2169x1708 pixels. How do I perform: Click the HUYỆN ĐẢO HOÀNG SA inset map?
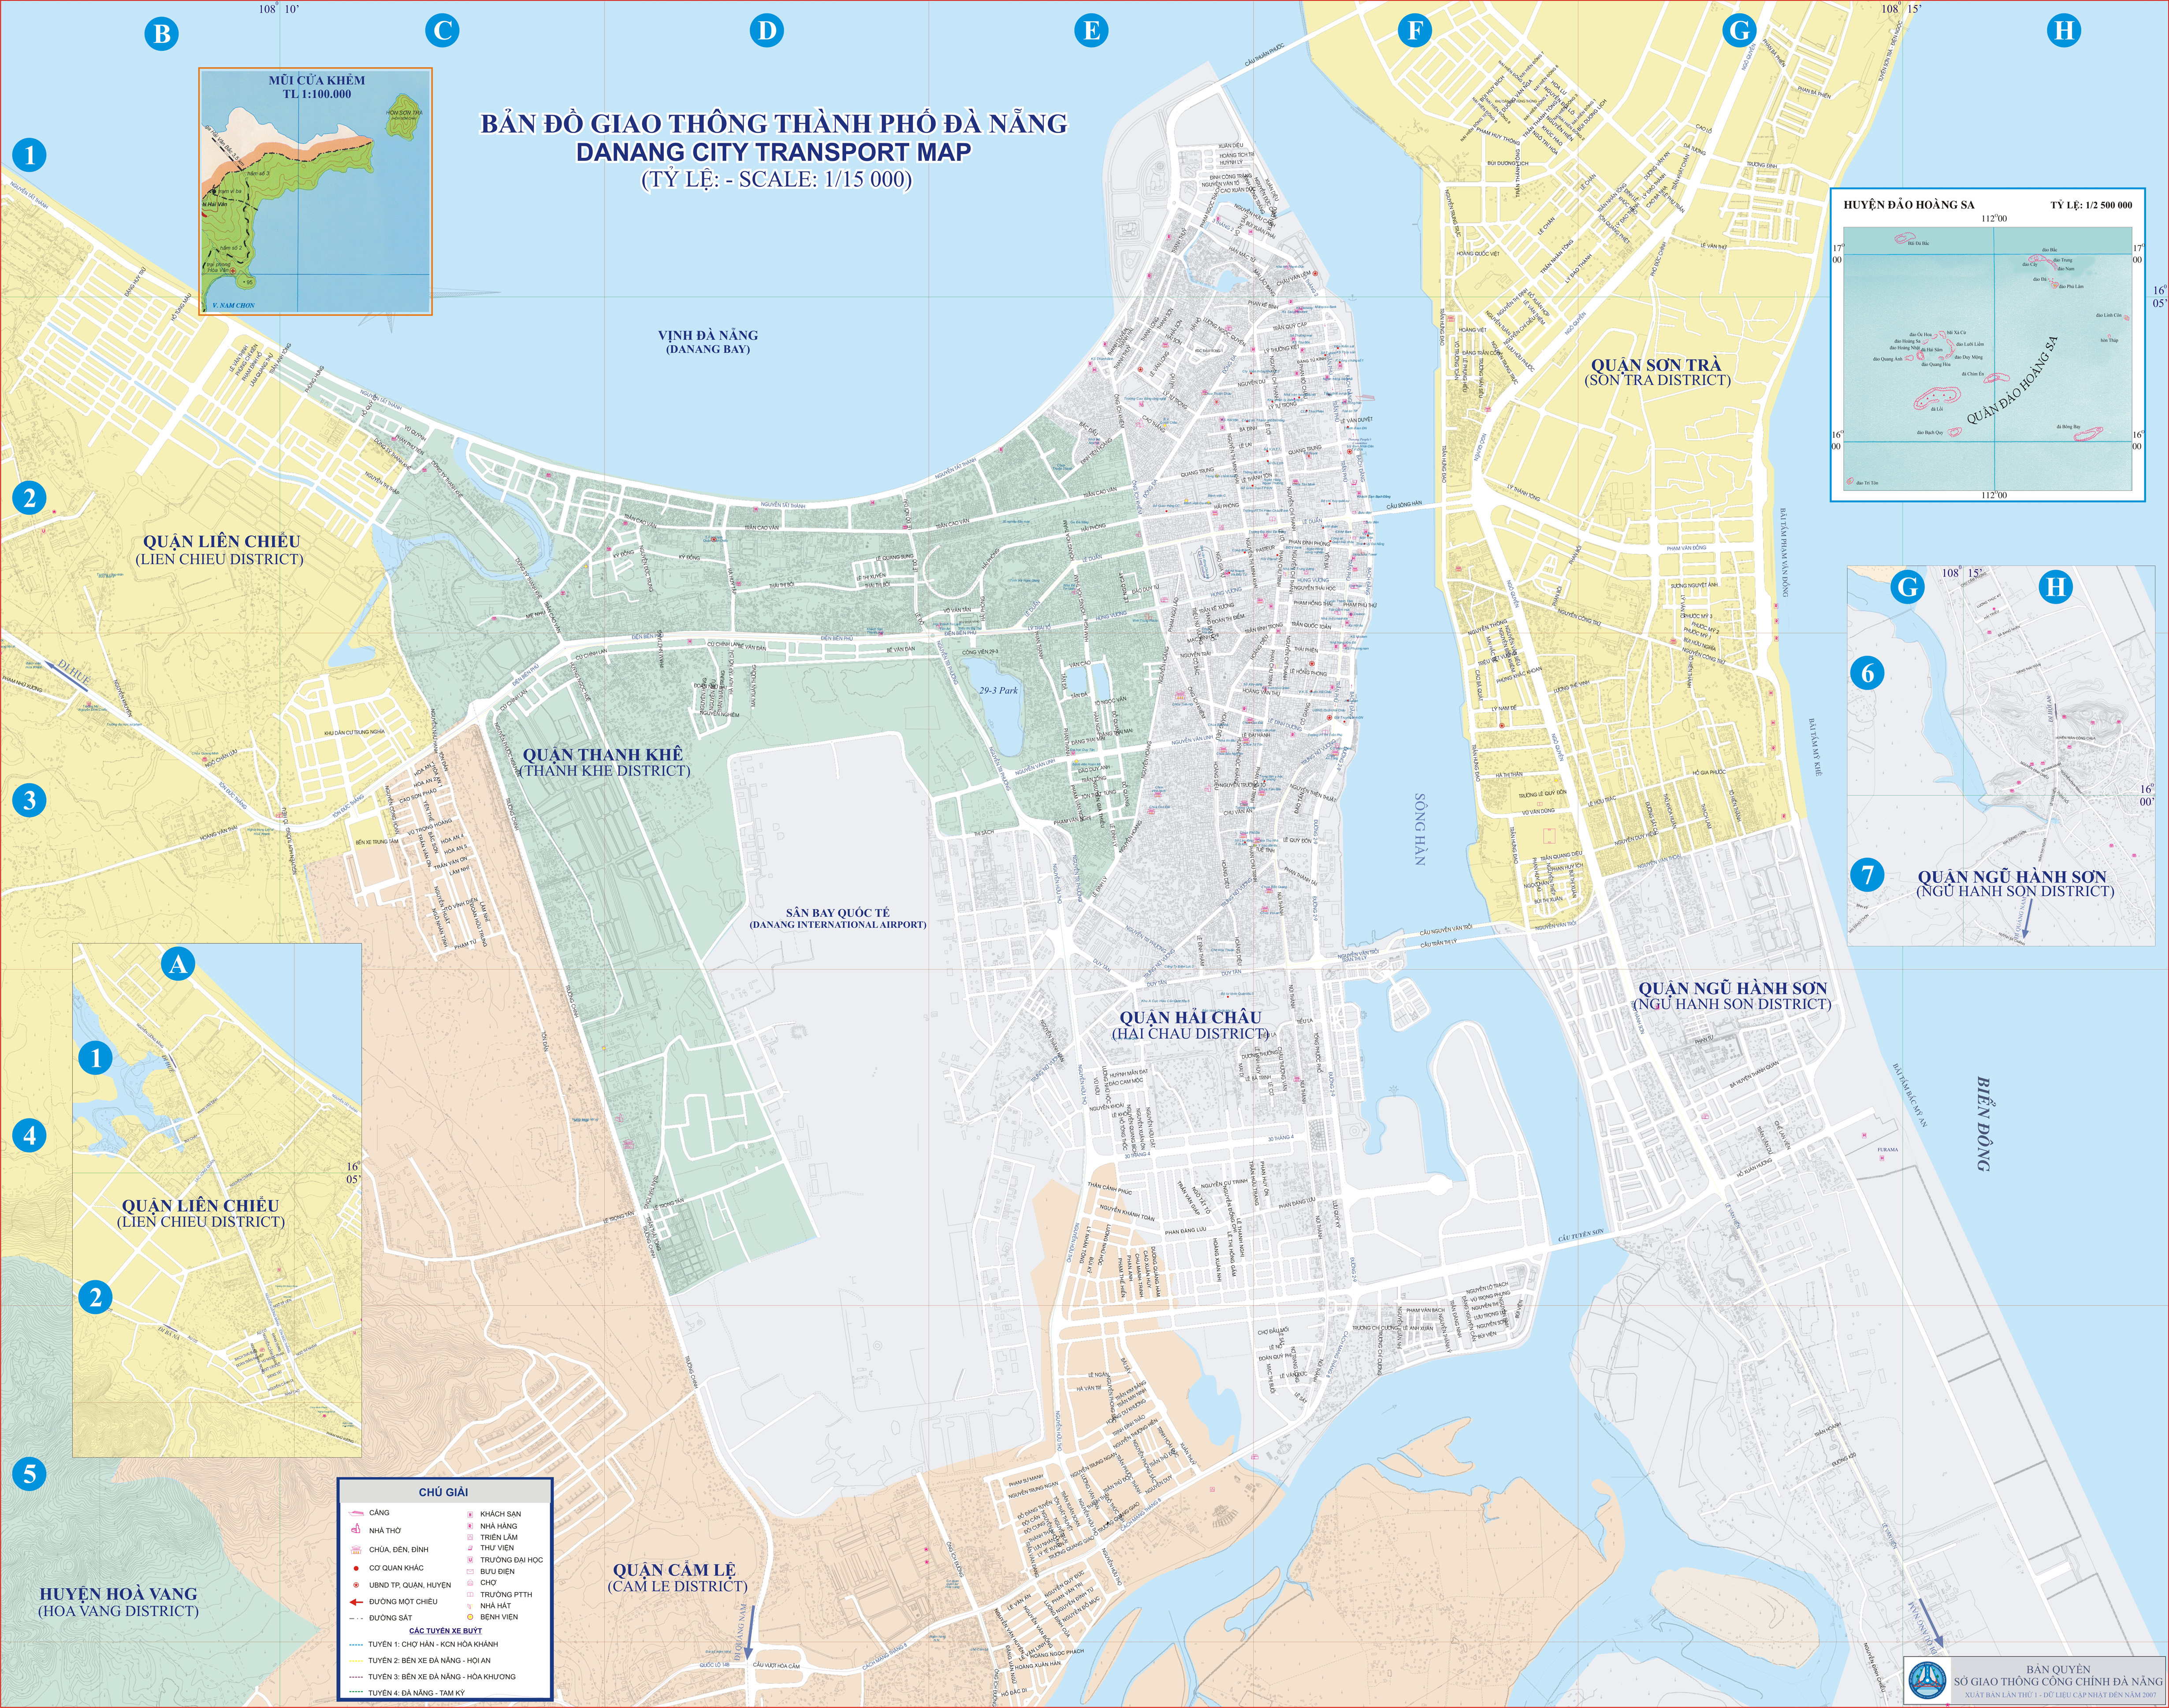point(1987,344)
